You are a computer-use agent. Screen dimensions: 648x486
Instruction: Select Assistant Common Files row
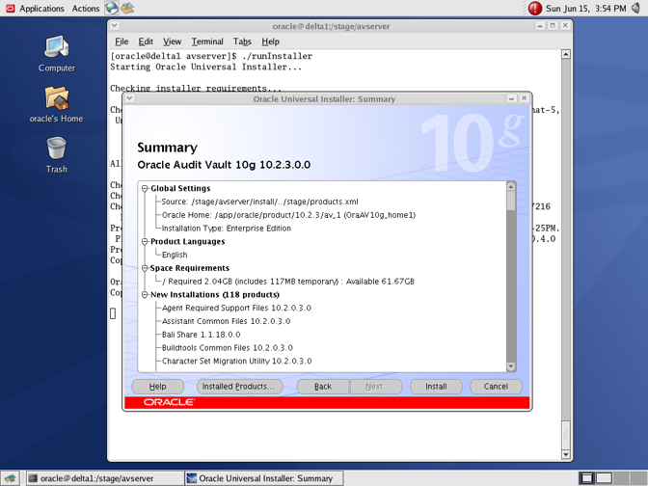pyautogui.click(x=226, y=321)
